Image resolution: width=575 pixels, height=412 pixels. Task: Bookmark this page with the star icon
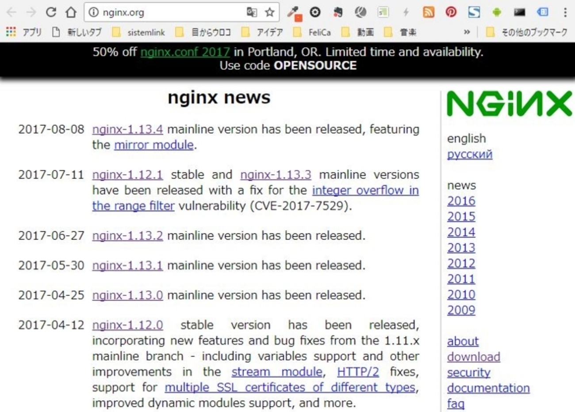[x=270, y=12]
